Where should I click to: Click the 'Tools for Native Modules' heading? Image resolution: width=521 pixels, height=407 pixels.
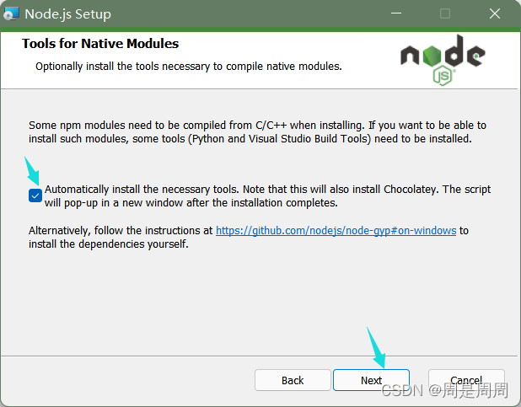[x=100, y=44]
